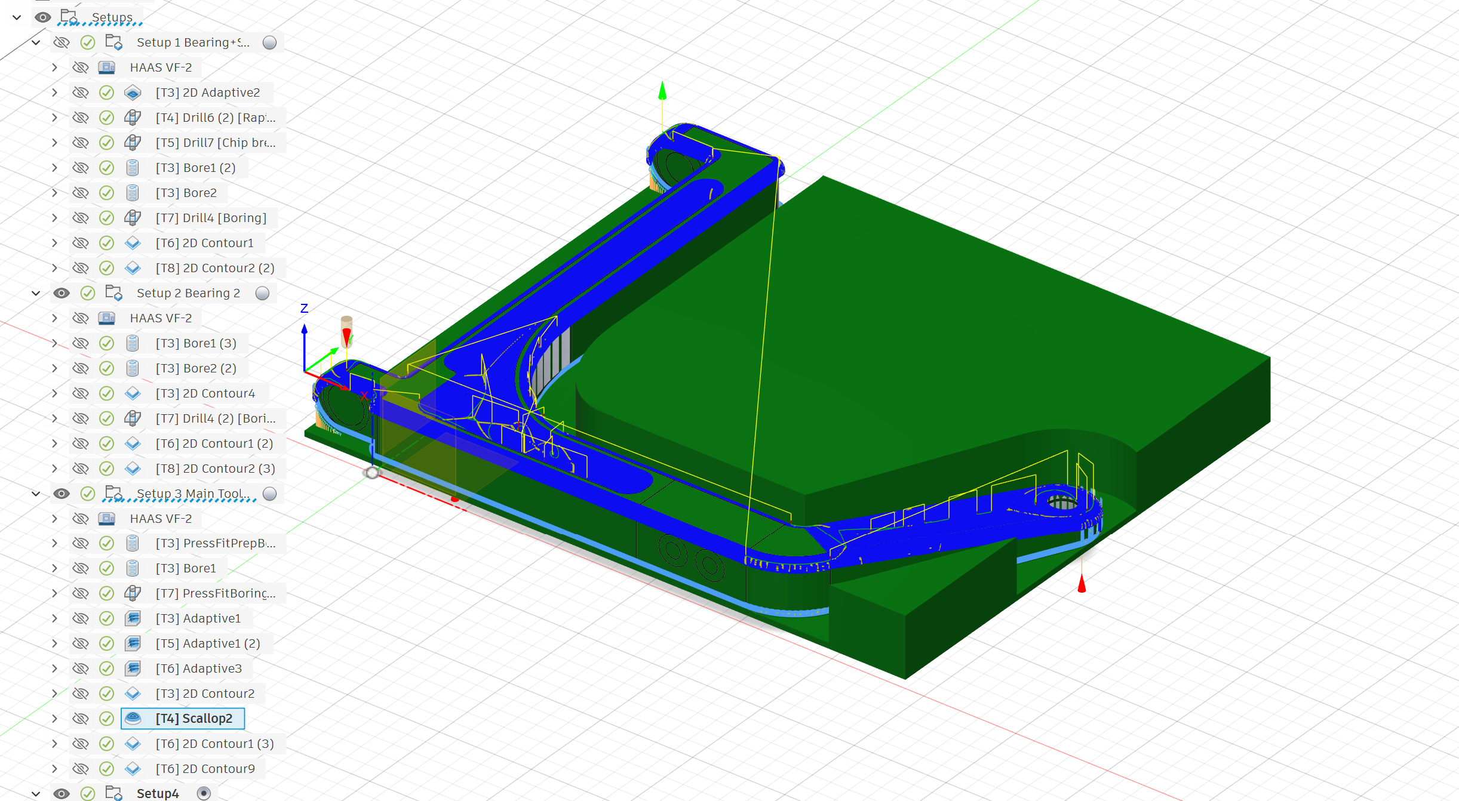
Task: Click the Adaptive3 3D operation icon
Action: (x=133, y=668)
